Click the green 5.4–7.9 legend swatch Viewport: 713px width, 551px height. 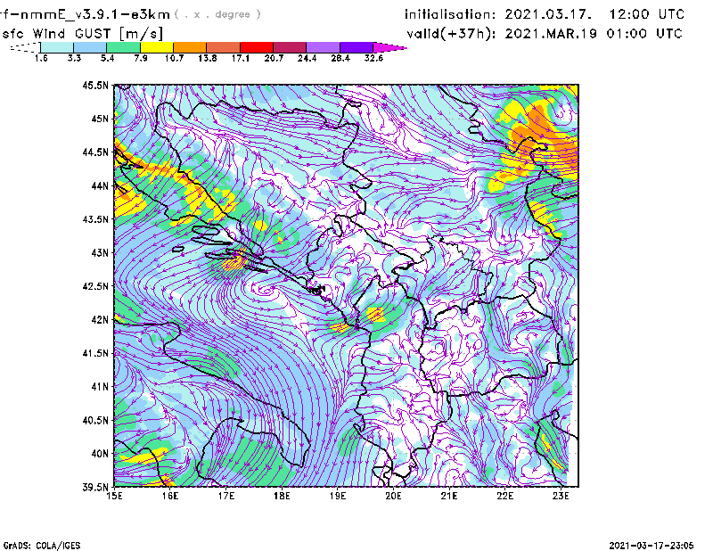pyautogui.click(x=123, y=47)
